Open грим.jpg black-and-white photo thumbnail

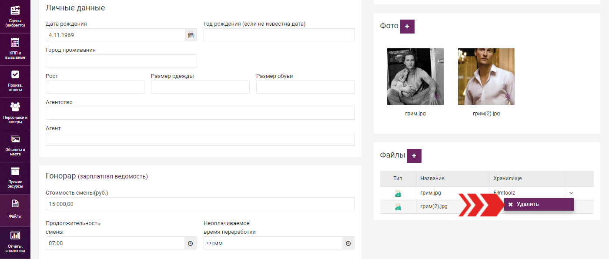(x=415, y=77)
